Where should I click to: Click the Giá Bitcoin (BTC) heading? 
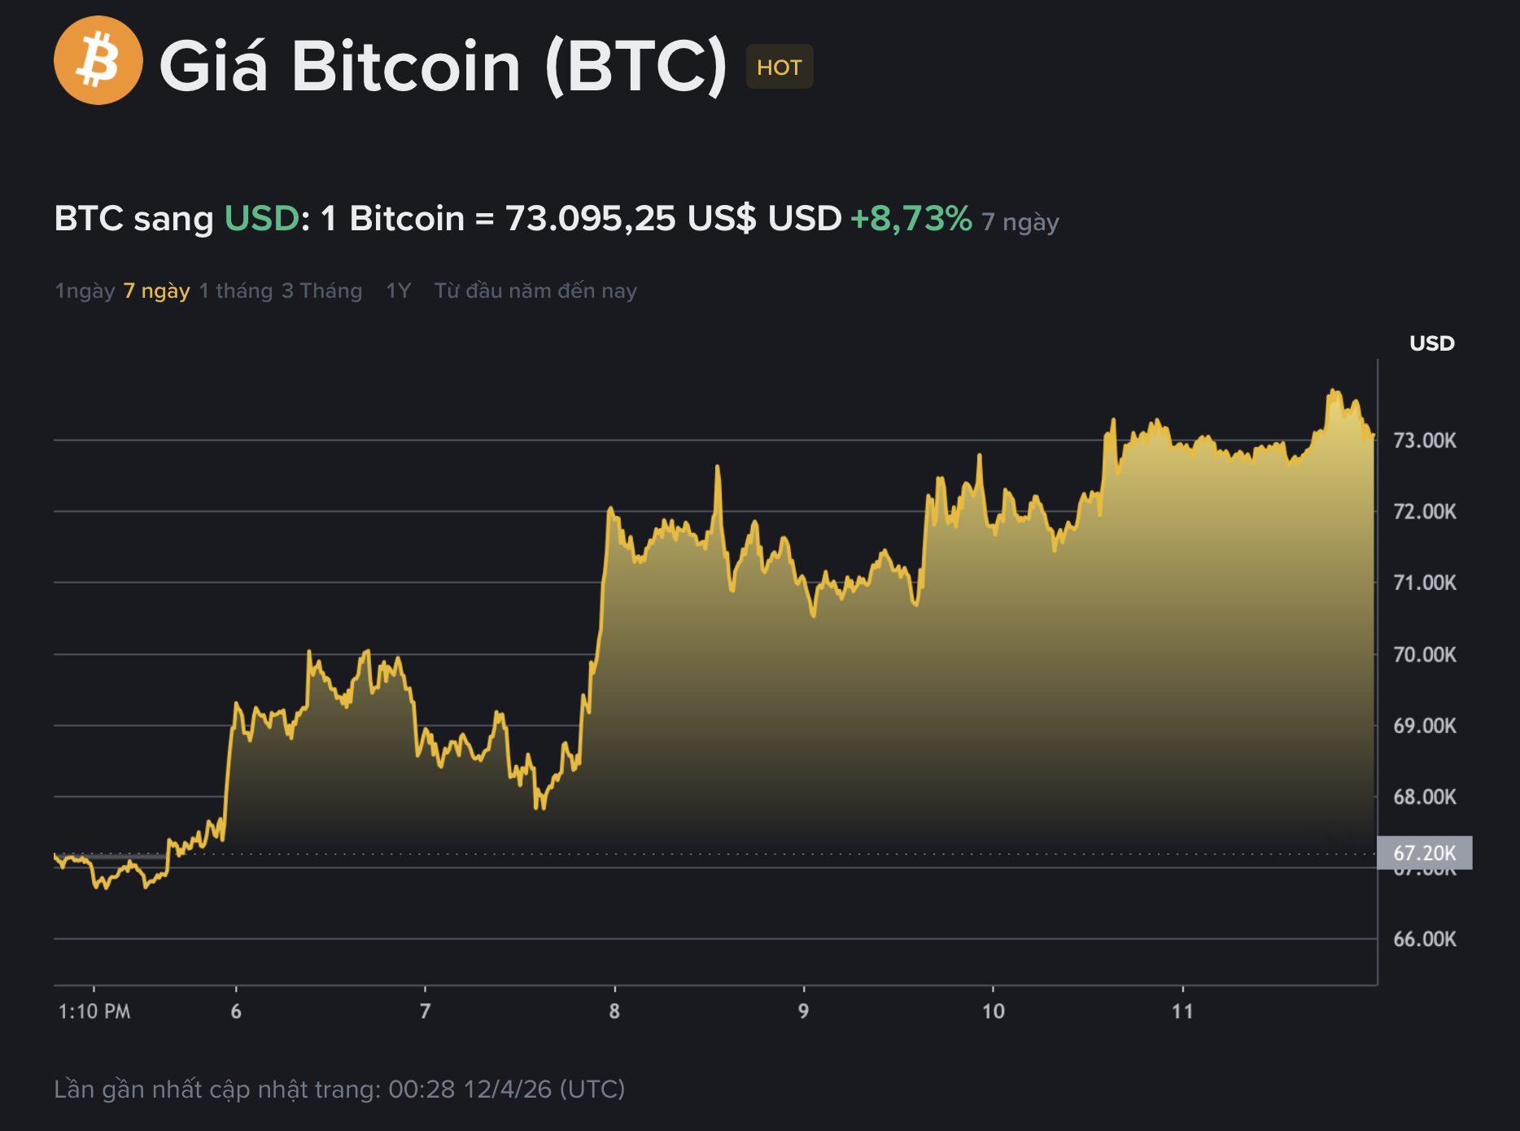[x=443, y=67]
